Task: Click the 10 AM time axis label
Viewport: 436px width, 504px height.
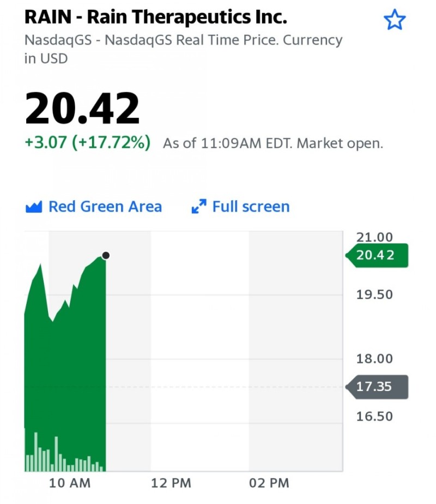Action: tap(70, 483)
